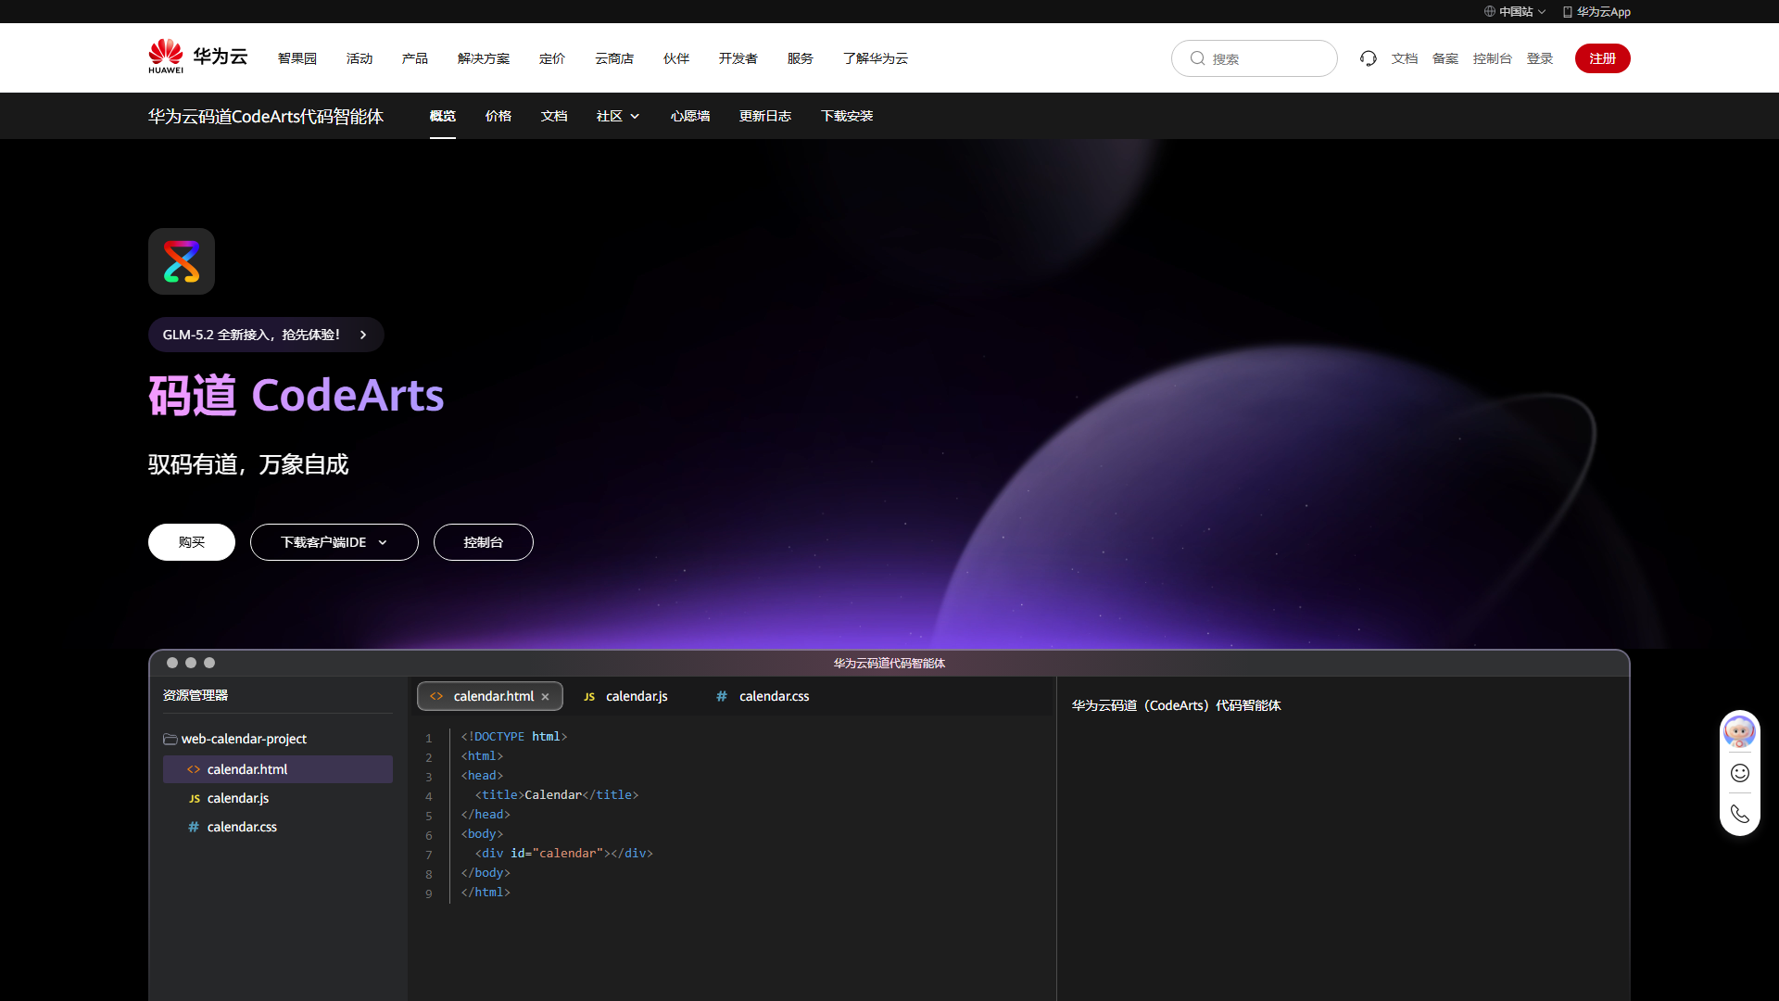The image size is (1779, 1001).
Task: Open the 定价 menu
Action: [552, 58]
